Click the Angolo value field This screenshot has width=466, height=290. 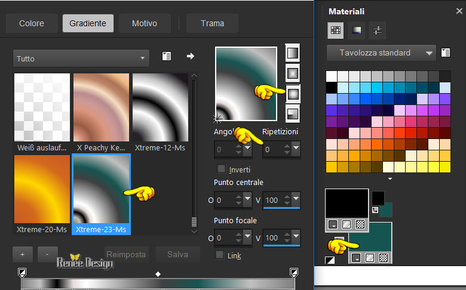[225, 149]
